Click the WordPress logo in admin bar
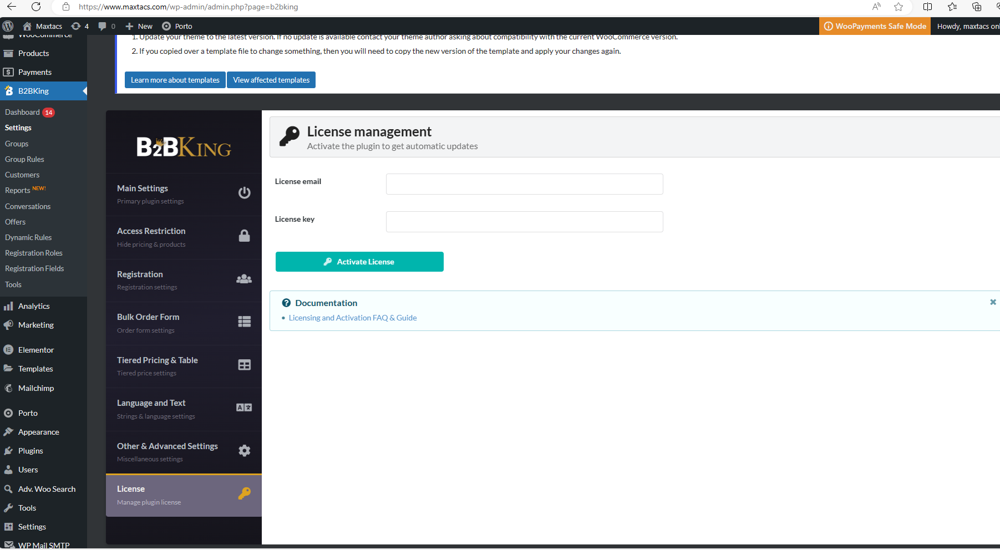 8,26
